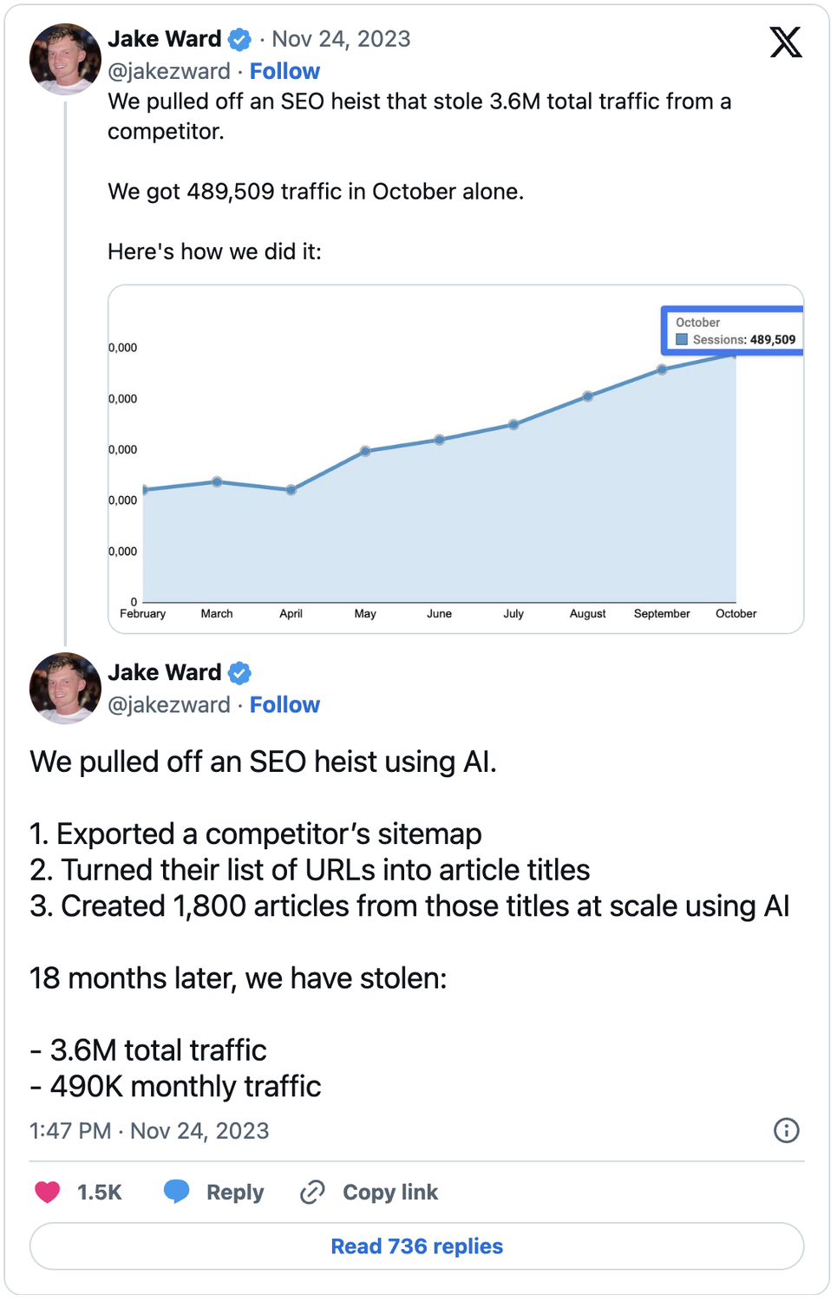Select the May data point on the chart

pyautogui.click(x=365, y=451)
